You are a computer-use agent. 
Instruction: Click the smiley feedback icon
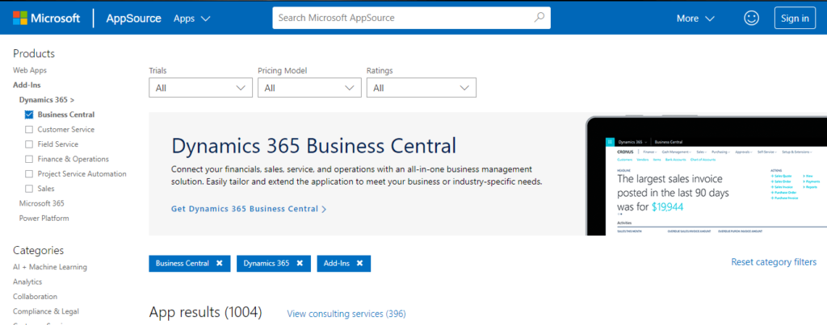click(x=751, y=18)
